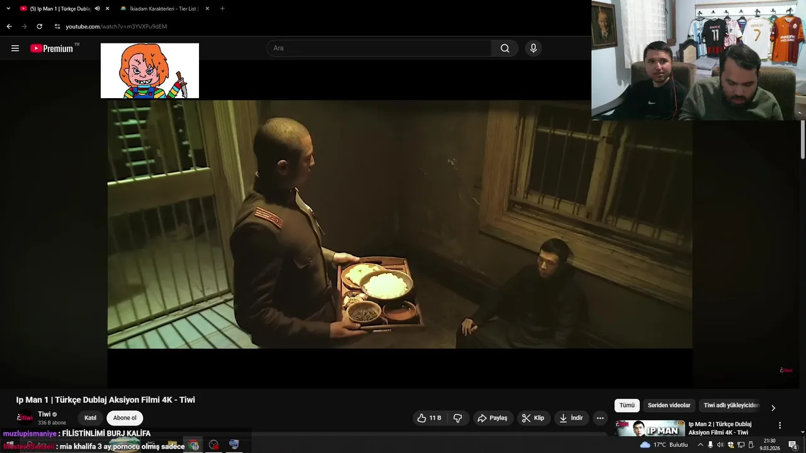Click the 'Katıl' join button
This screenshot has height=453, width=806.
tap(91, 418)
